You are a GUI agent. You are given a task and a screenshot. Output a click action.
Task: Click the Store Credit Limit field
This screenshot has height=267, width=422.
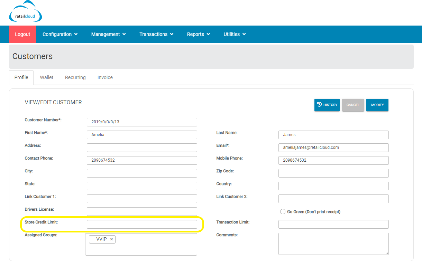(142, 224)
